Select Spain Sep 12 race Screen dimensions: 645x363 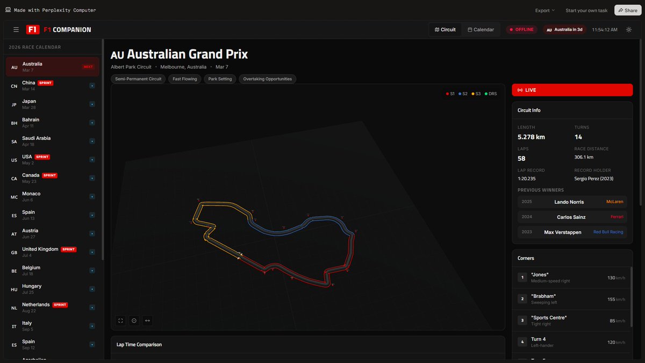53,345
